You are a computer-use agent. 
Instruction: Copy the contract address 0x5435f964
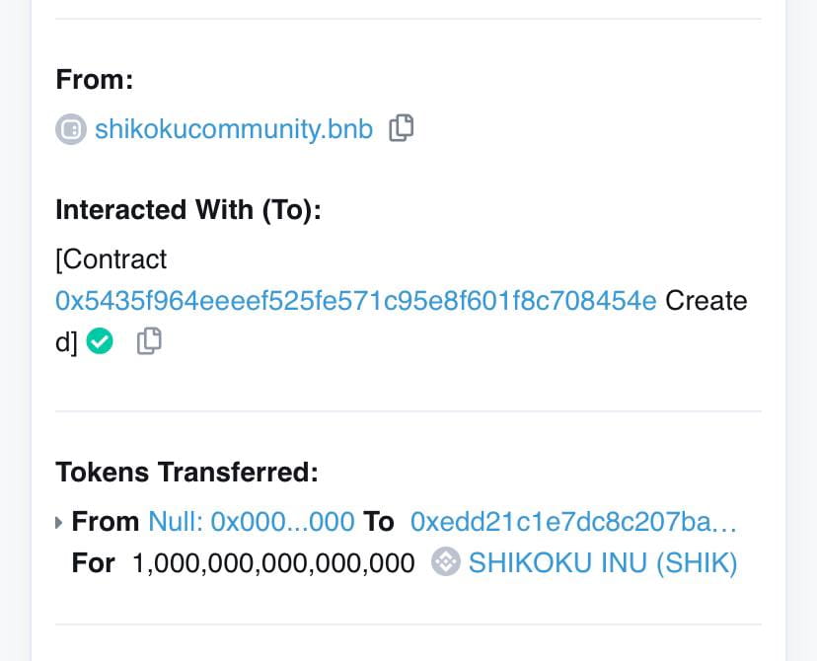[148, 341]
